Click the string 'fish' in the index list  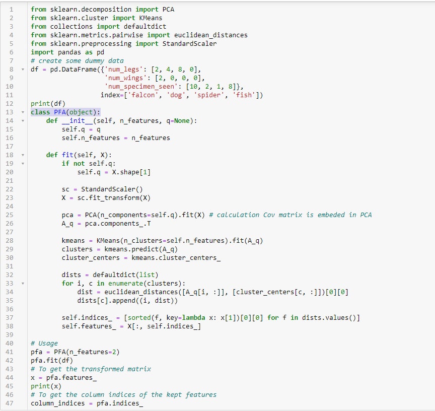tap(244, 95)
